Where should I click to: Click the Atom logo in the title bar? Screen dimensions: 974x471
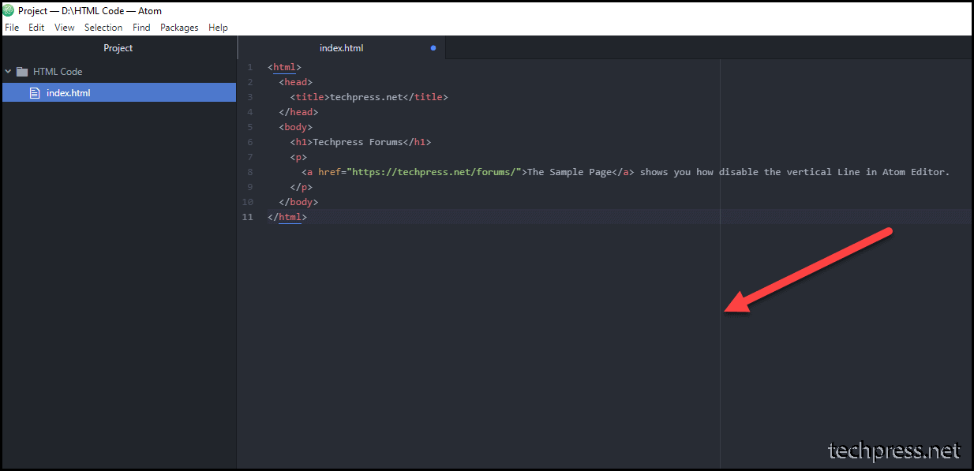(8, 10)
